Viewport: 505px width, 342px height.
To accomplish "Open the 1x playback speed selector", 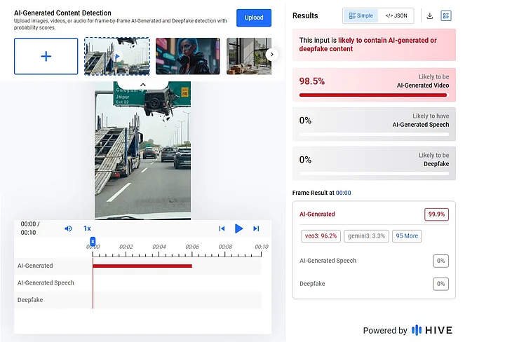I will [88, 228].
